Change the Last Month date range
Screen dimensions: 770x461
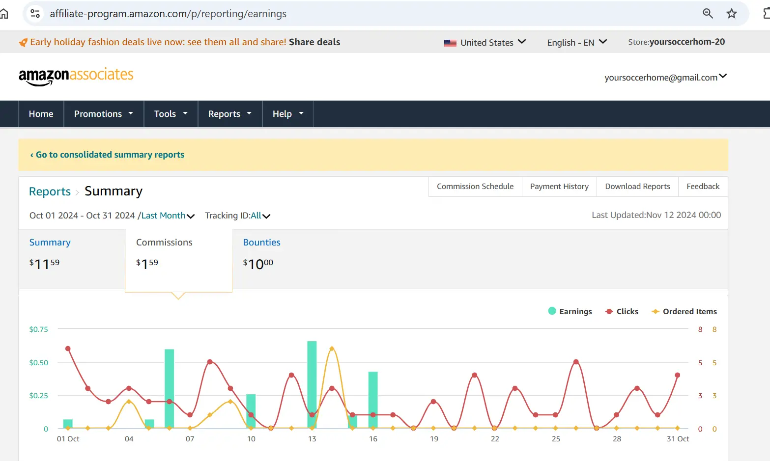pyautogui.click(x=168, y=216)
